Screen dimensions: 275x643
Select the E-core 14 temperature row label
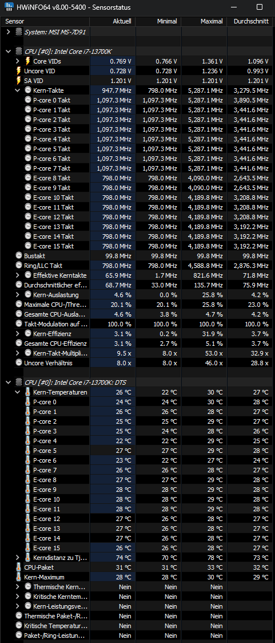47,538
